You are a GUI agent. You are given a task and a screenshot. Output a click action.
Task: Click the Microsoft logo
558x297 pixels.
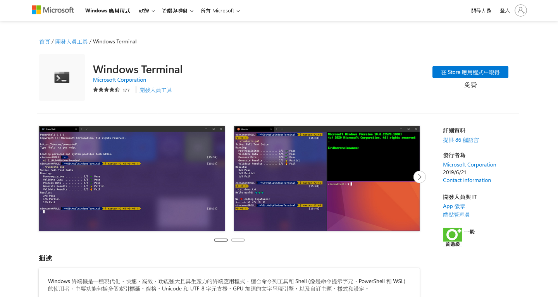[53, 10]
